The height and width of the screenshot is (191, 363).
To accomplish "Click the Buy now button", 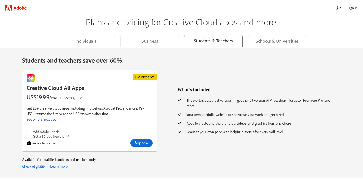I will [141, 143].
